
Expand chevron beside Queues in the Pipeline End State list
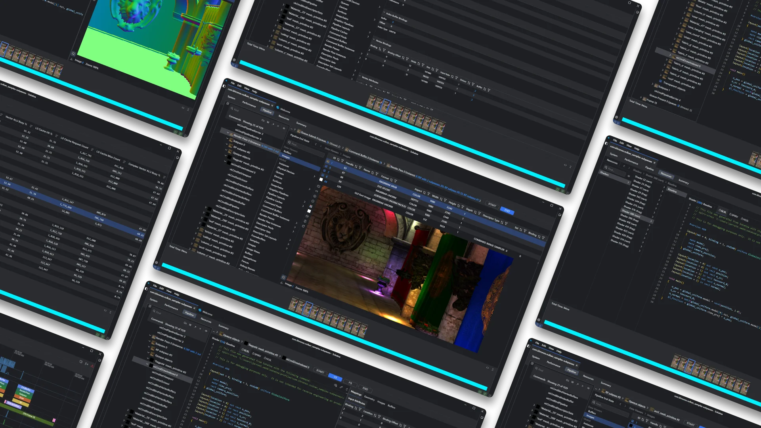tap(314, 176)
